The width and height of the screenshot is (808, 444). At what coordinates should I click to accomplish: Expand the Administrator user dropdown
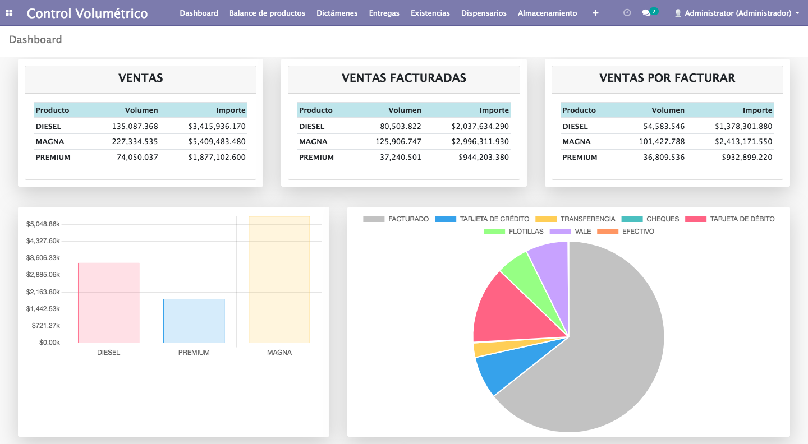tap(797, 13)
